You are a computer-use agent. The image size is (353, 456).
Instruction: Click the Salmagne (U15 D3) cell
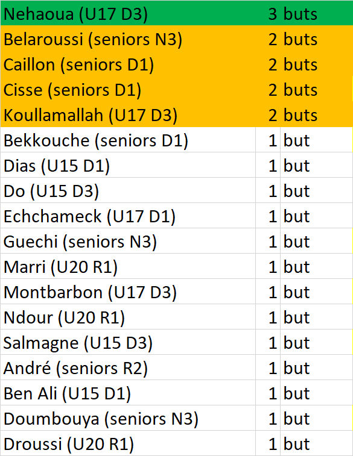point(128,342)
